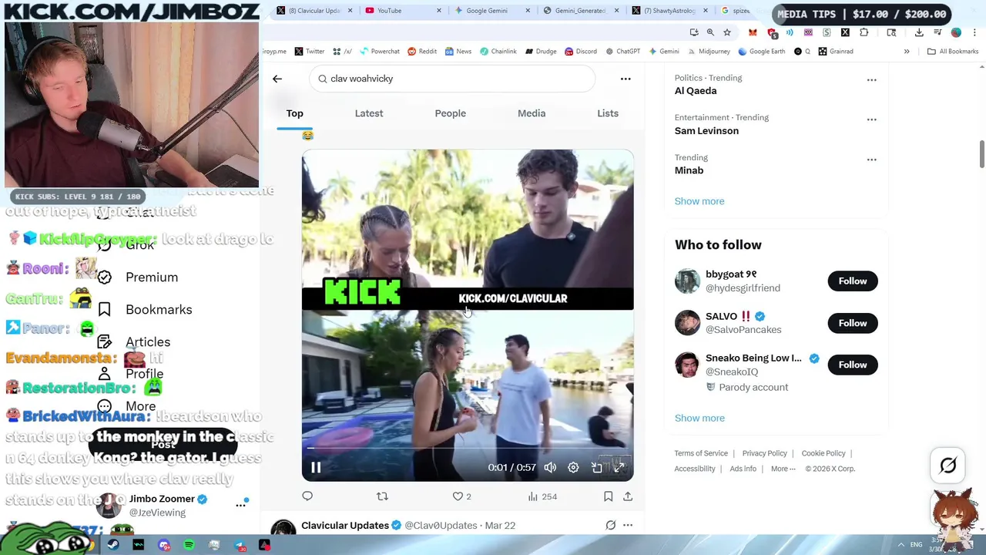Bookmark the video post
This screenshot has height=555, width=986.
coord(608,496)
